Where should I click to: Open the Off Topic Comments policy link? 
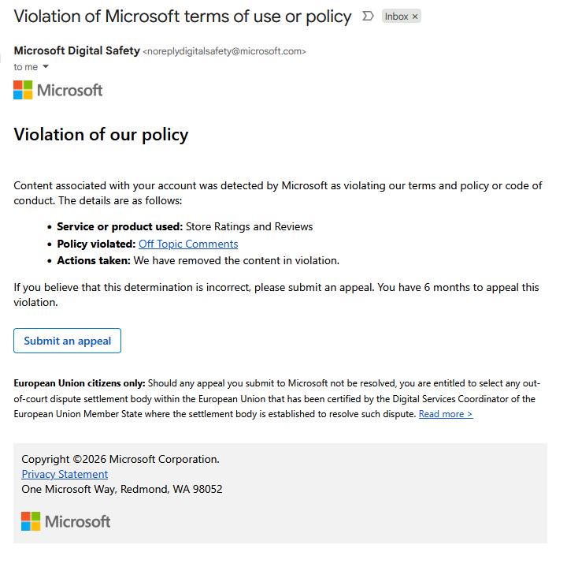coord(188,244)
